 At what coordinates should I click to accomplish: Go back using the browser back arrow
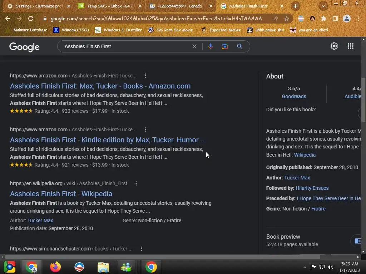[8, 19]
